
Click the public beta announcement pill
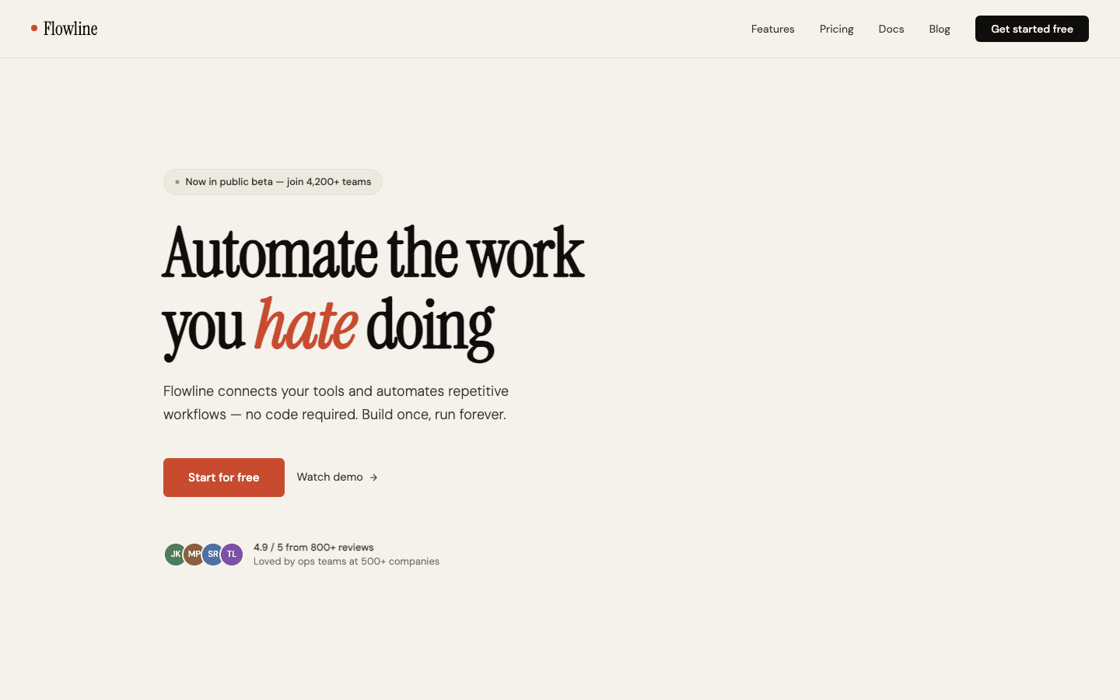coord(273,182)
